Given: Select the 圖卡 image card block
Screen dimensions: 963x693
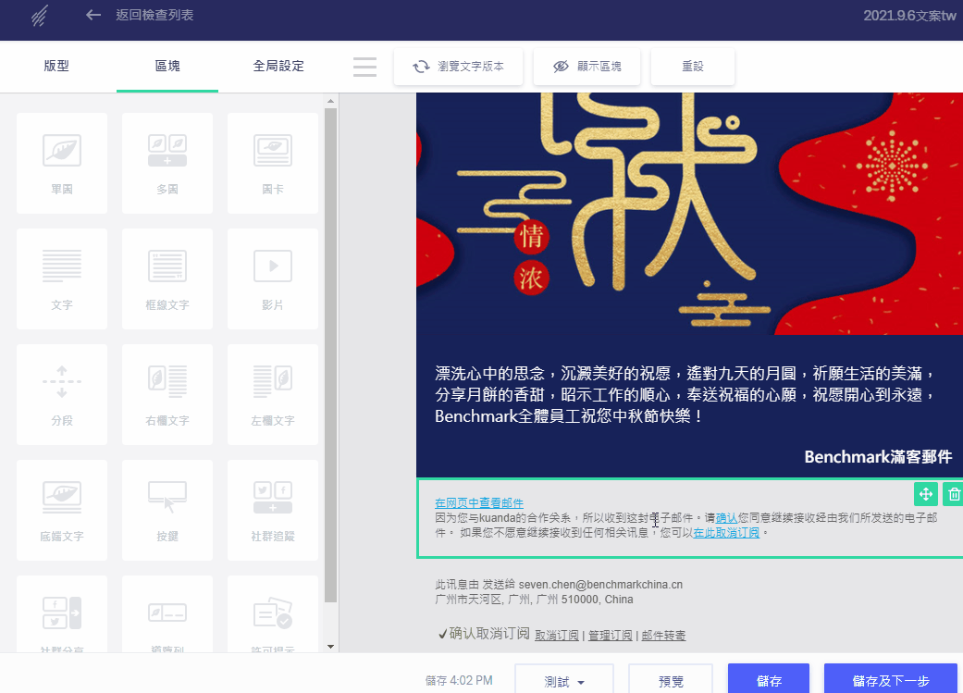Looking at the screenshot, I should (x=273, y=164).
